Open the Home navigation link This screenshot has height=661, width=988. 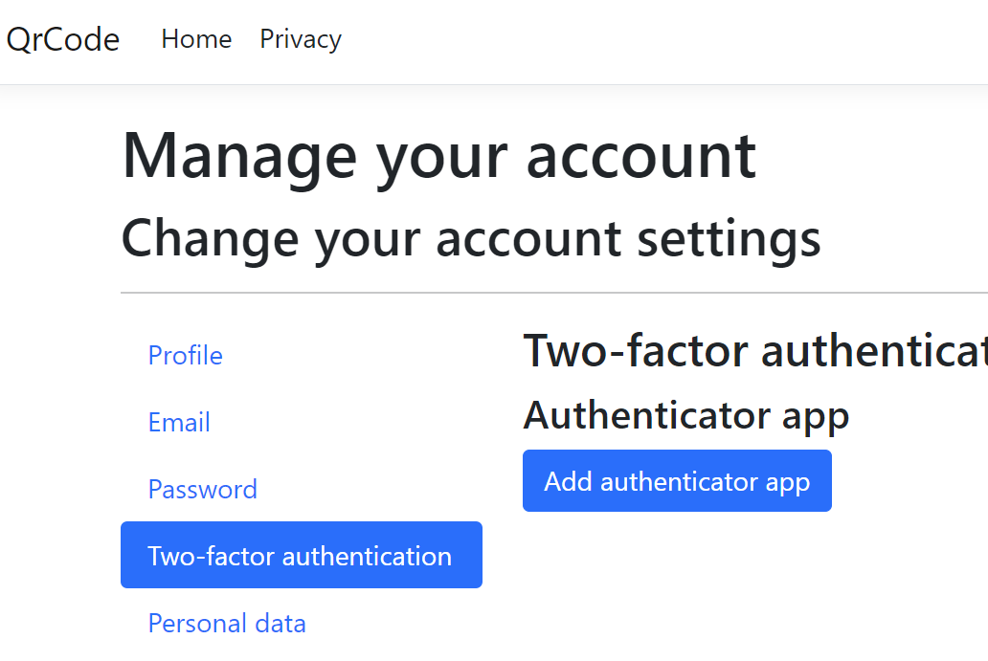point(196,39)
